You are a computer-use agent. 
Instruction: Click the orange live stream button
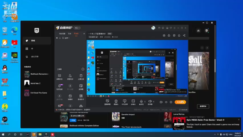tap(180, 102)
